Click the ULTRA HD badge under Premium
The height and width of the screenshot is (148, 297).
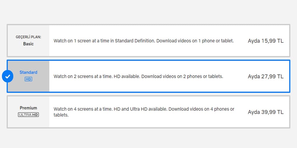pos(29,115)
